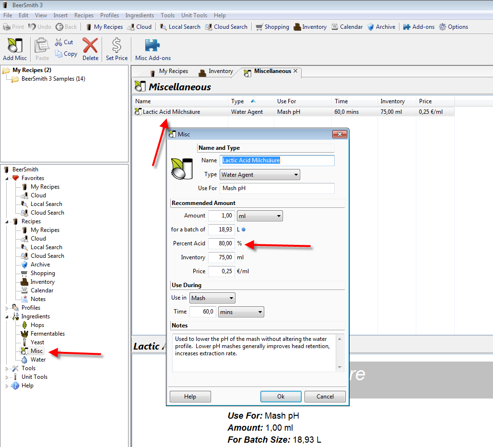
Task: Open Misc Add-ons puzzle icon
Action: [153, 46]
